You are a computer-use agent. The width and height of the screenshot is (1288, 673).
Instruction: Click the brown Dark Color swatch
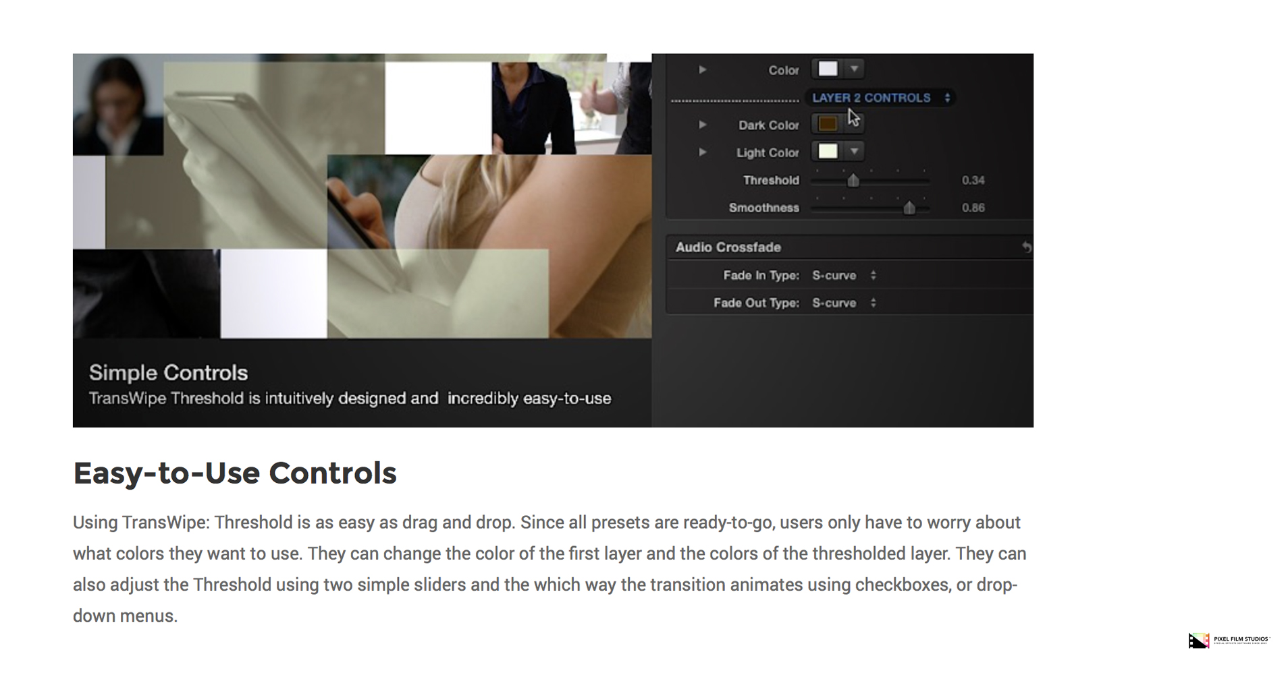pyautogui.click(x=828, y=123)
